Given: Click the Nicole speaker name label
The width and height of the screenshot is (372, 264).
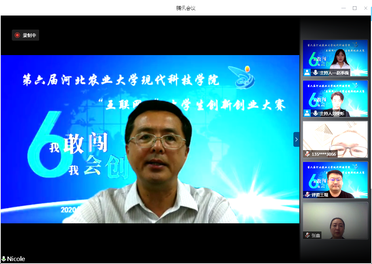Looking at the screenshot, I should point(16,259).
